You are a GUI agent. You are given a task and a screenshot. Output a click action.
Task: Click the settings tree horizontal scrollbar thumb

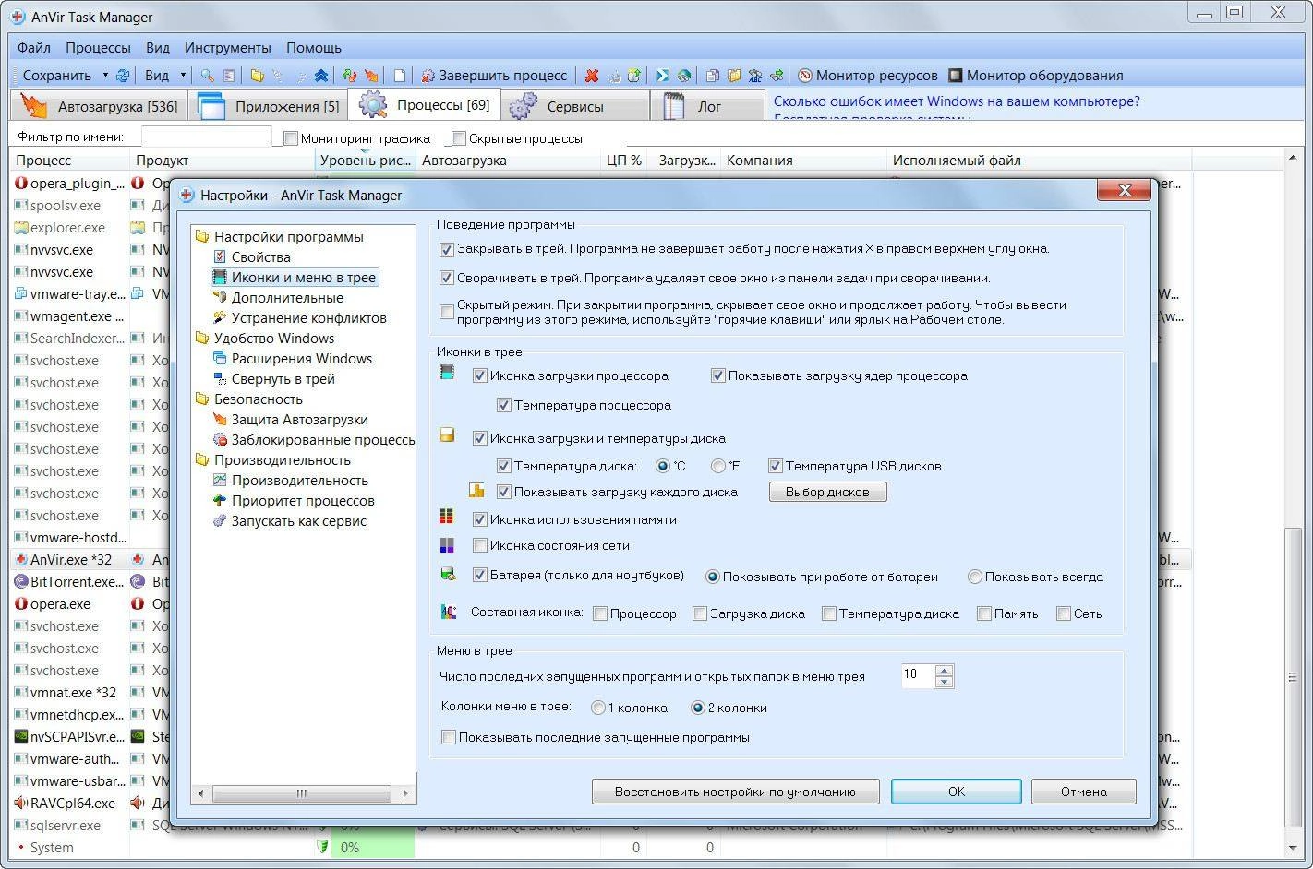(x=301, y=793)
